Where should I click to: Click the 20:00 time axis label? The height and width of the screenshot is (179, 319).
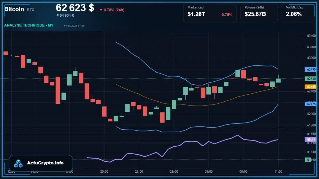(x=104, y=172)
